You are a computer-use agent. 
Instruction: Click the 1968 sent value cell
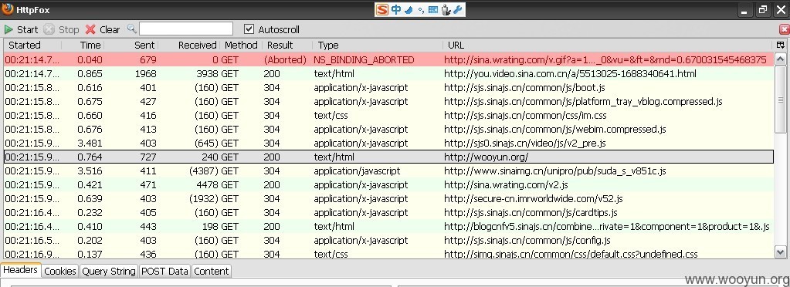coord(146,73)
